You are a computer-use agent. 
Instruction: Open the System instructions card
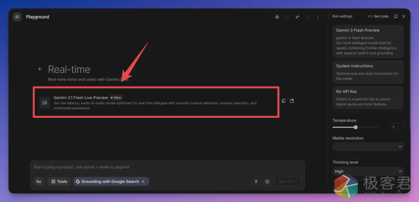[367, 72]
